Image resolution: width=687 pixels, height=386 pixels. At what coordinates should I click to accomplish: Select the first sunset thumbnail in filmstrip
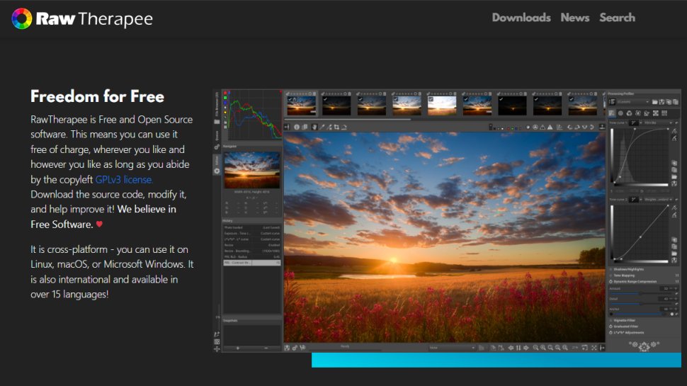click(301, 106)
